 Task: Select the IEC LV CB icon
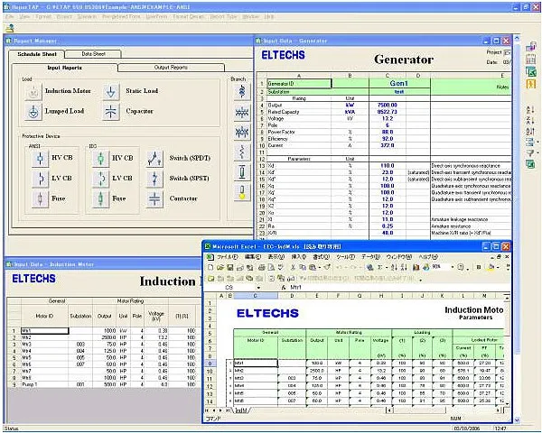(100, 179)
